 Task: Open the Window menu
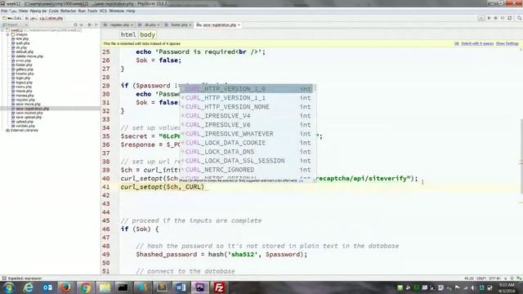117,11
